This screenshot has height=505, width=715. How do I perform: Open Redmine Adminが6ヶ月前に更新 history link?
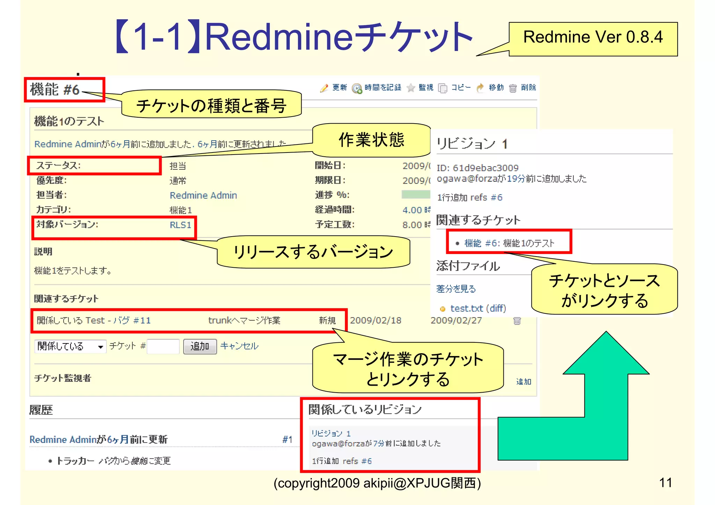coord(98,440)
